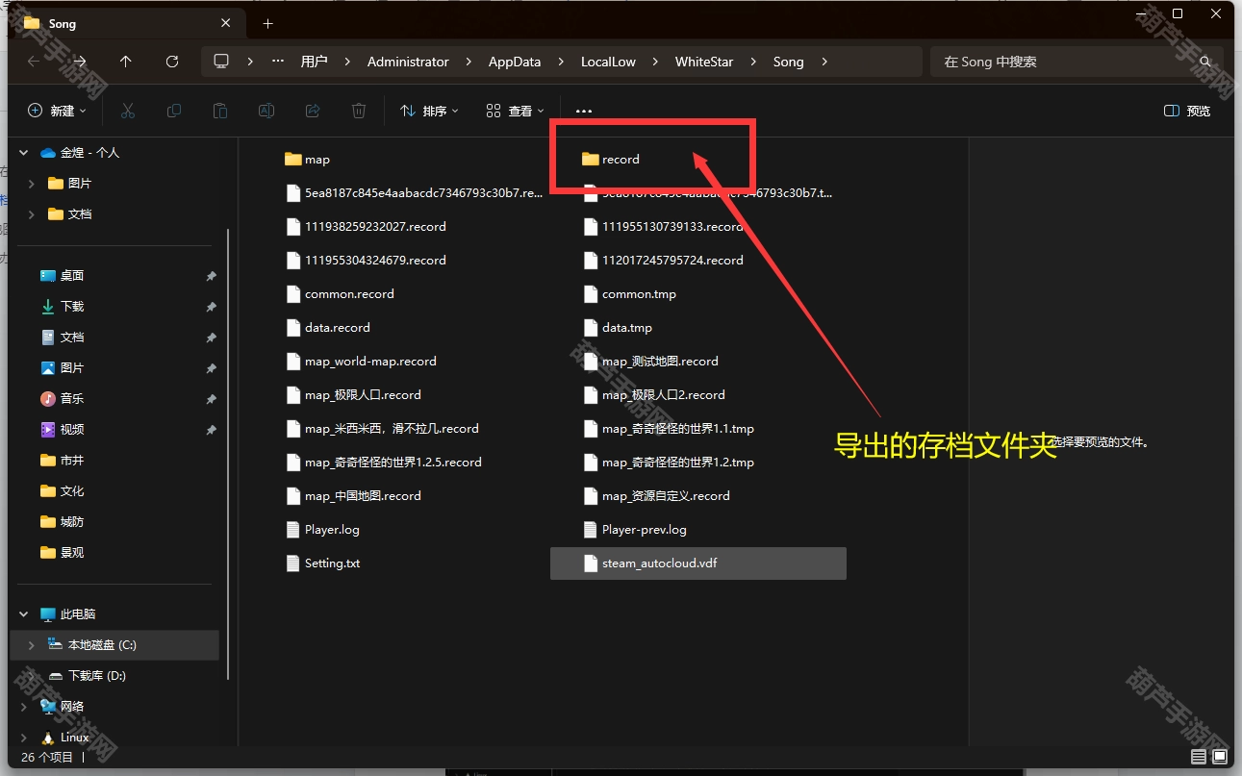Click the Copy icon in toolbar
The height and width of the screenshot is (776, 1242).
tap(174, 112)
